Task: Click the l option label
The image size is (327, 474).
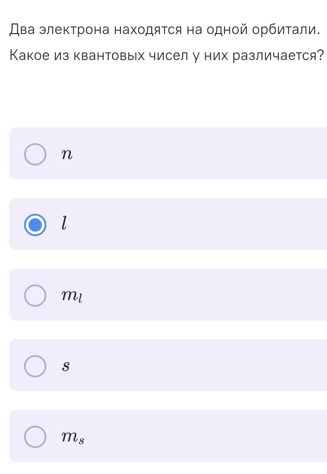Action: 65,223
